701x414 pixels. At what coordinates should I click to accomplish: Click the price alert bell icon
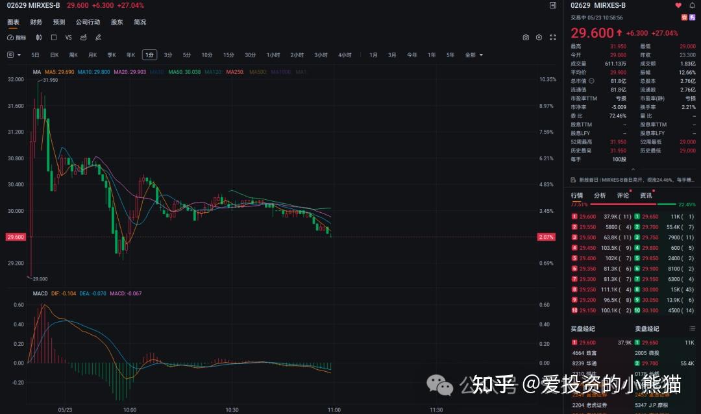pos(692,5)
